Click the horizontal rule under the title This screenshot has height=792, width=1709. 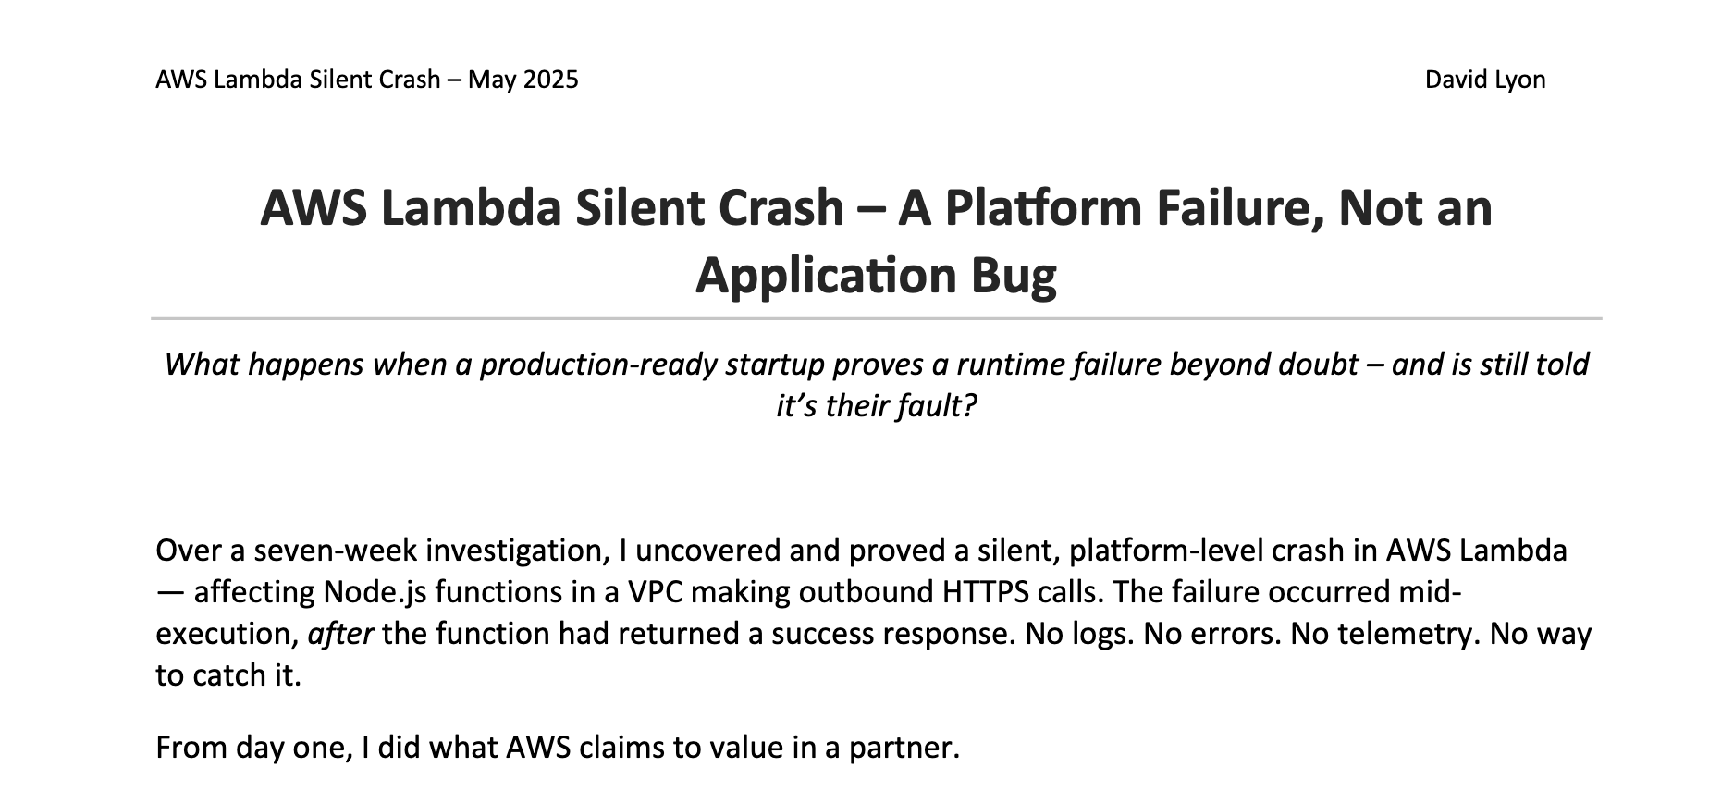[x=876, y=318]
